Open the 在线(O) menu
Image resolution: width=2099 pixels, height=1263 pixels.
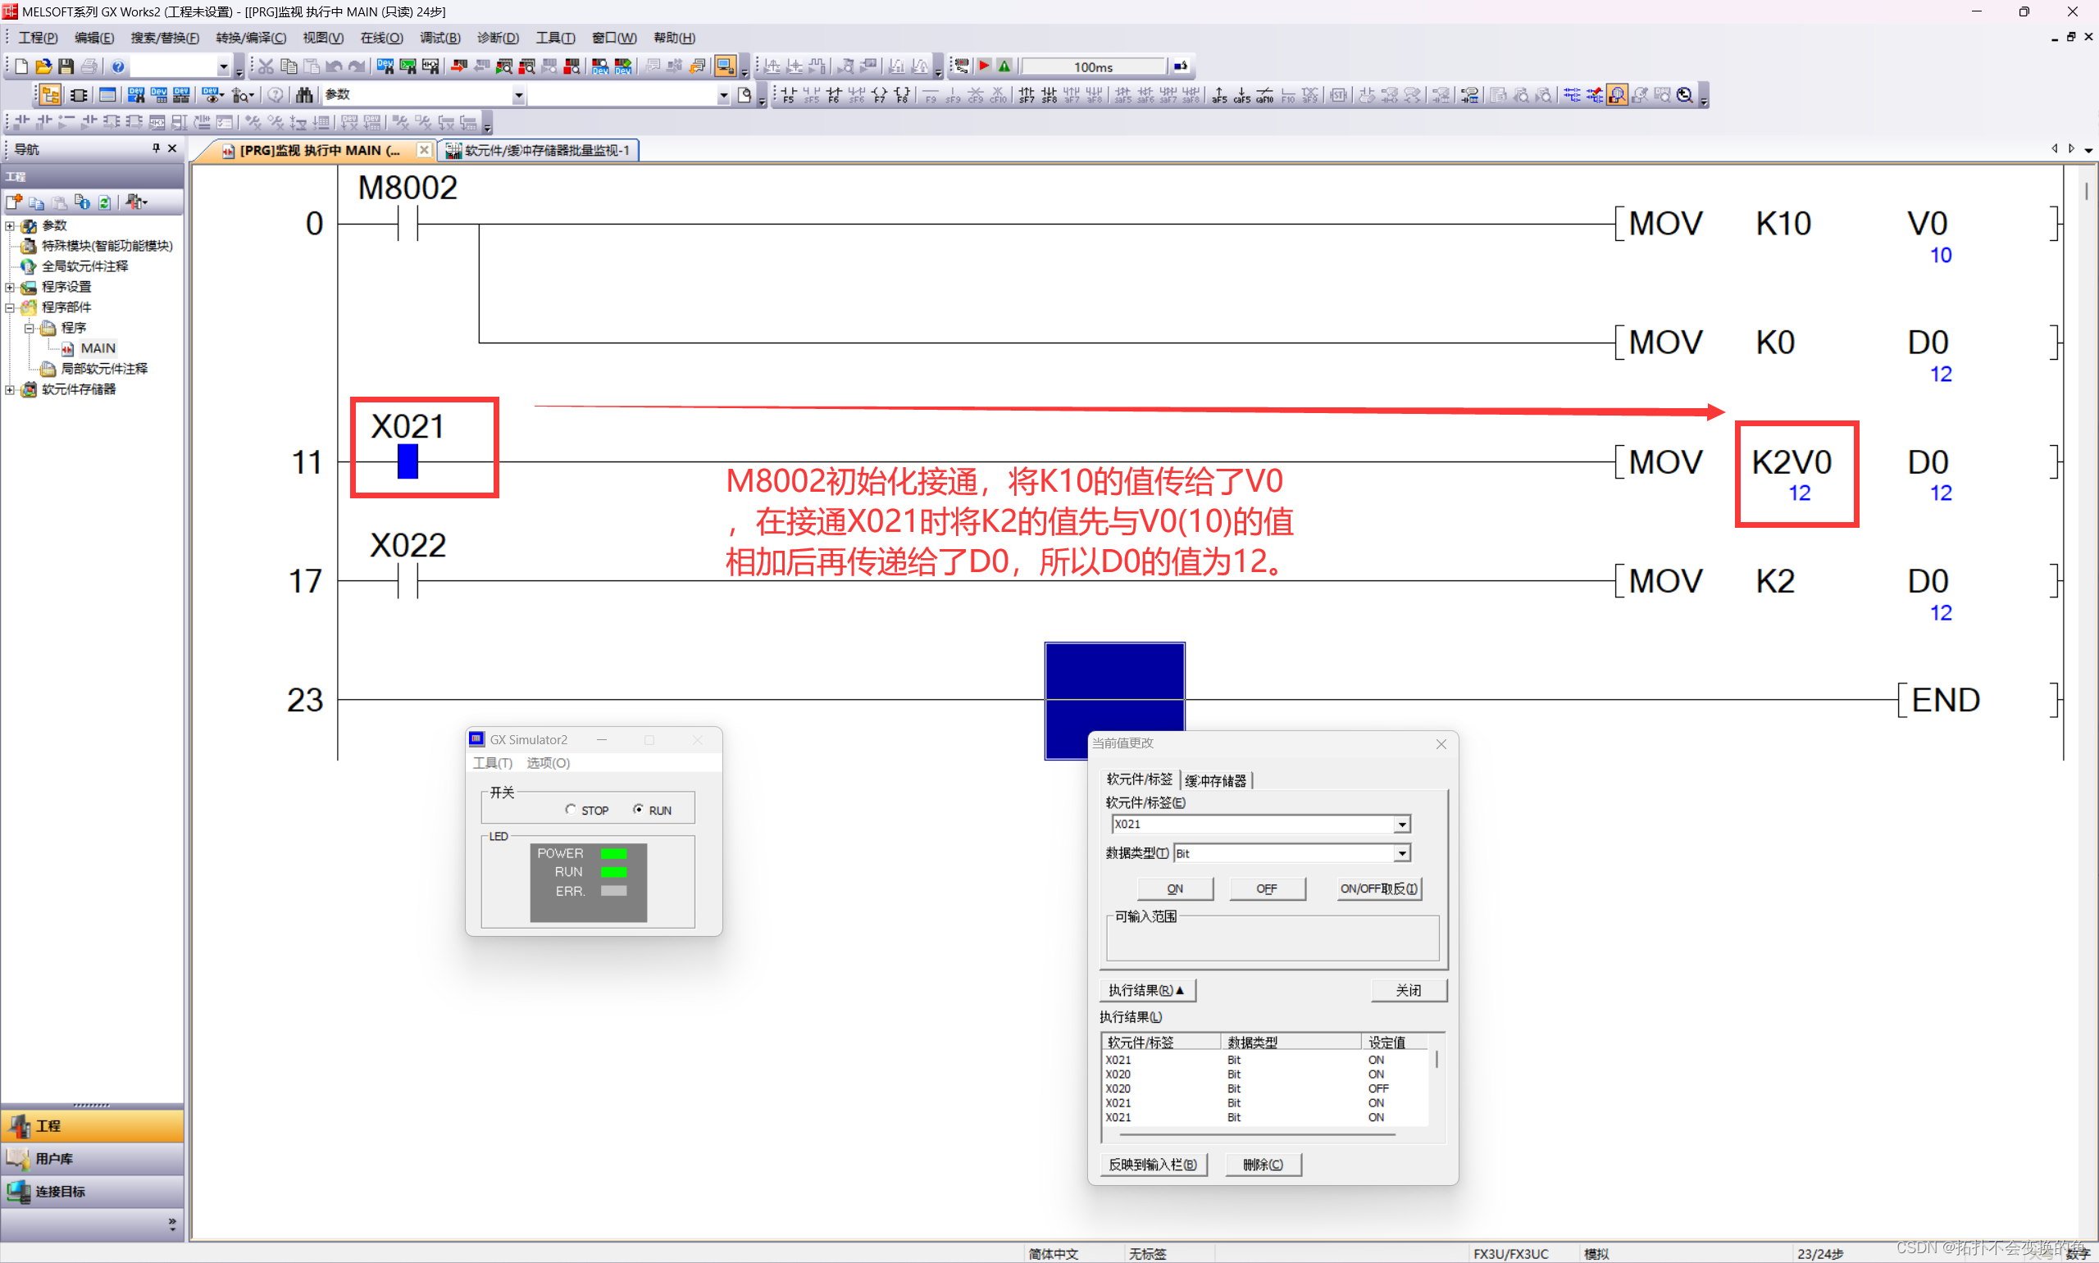[x=380, y=38]
